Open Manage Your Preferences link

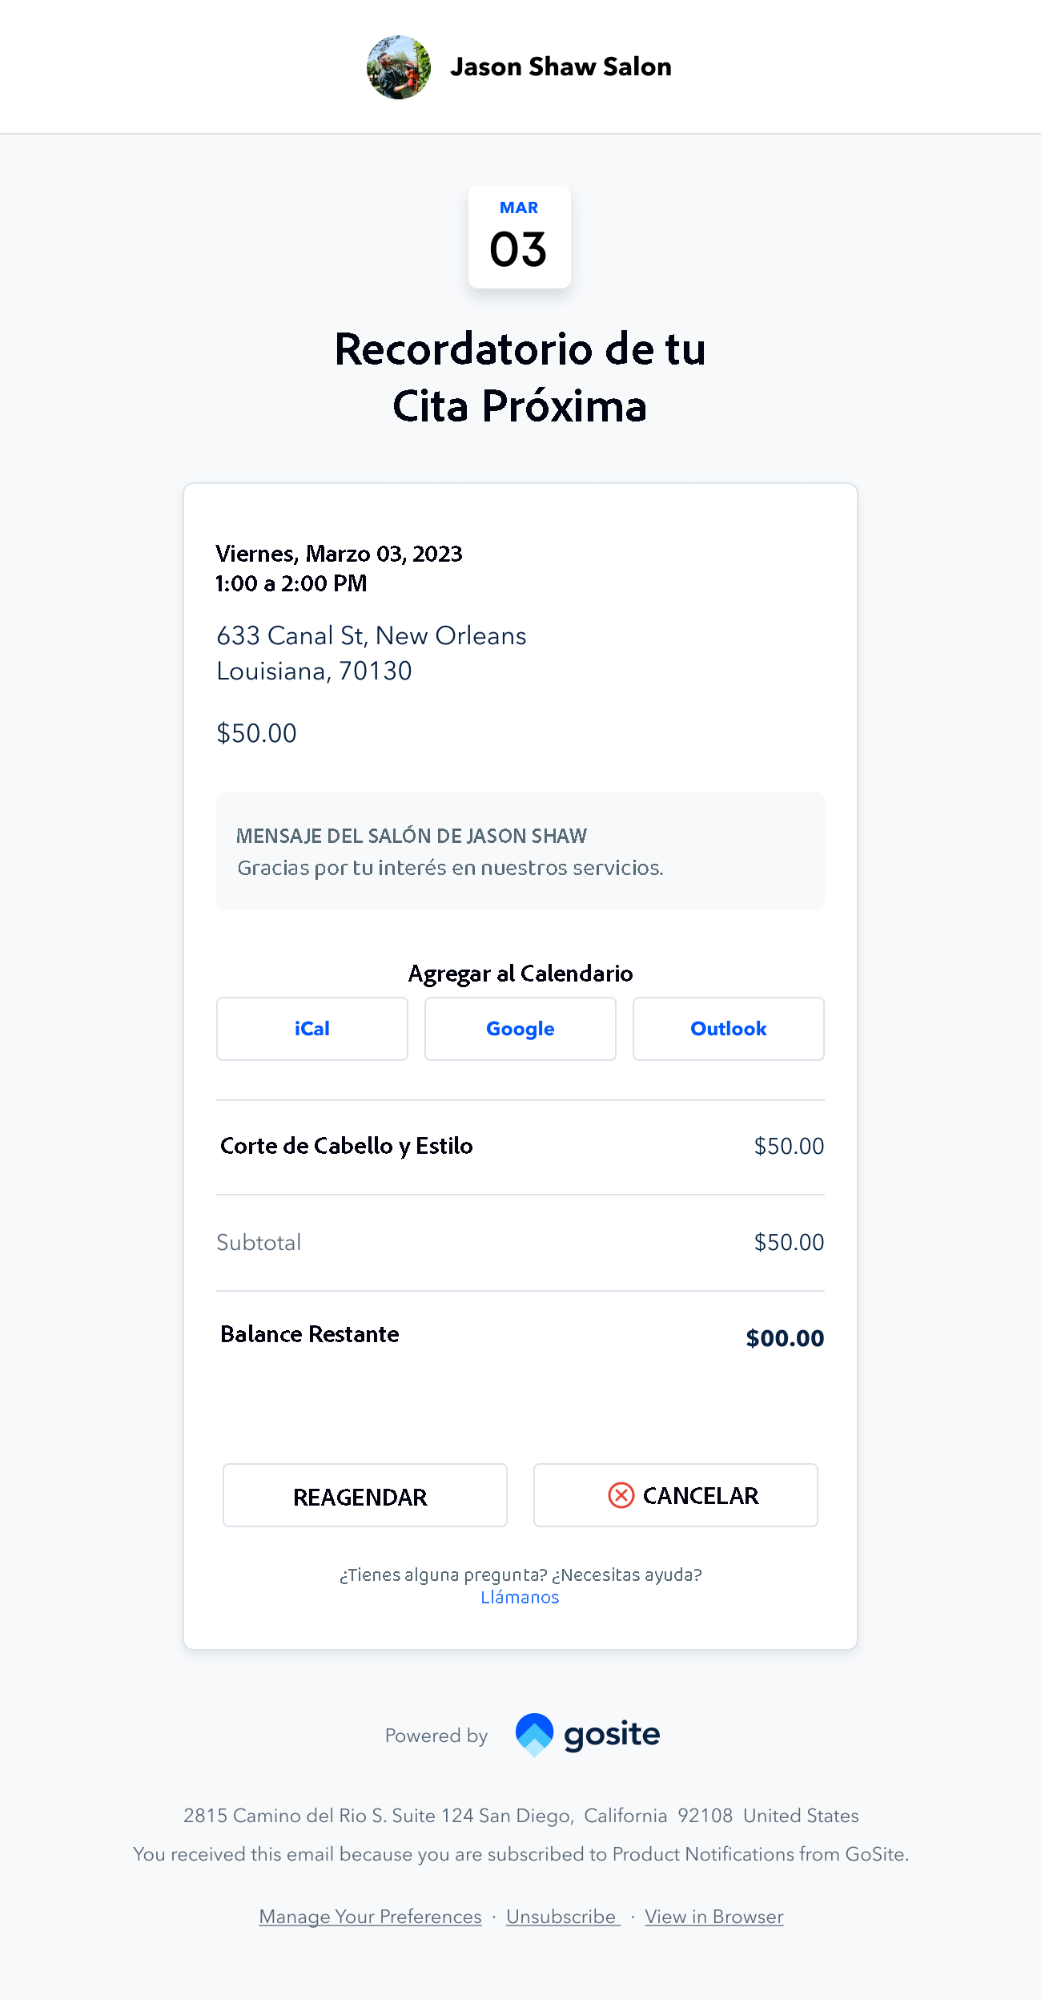[x=370, y=1917]
